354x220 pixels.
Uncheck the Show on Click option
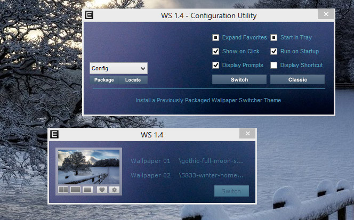[215, 52]
